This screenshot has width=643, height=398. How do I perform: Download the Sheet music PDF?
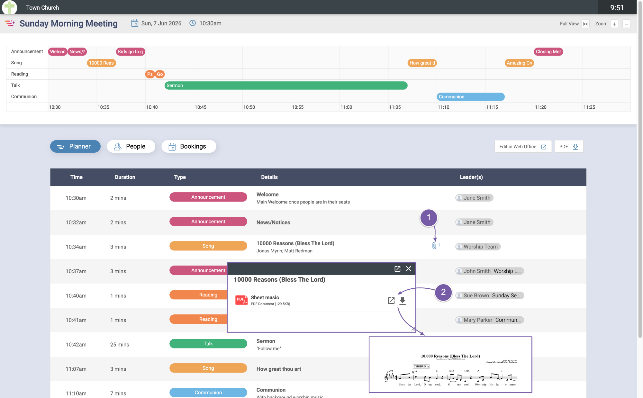pos(403,301)
